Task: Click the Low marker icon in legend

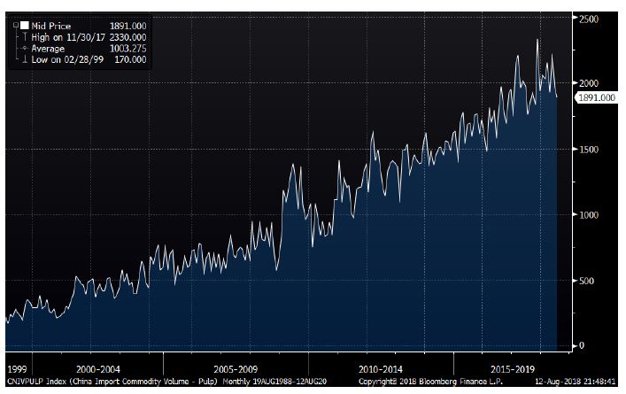Action: [24, 61]
